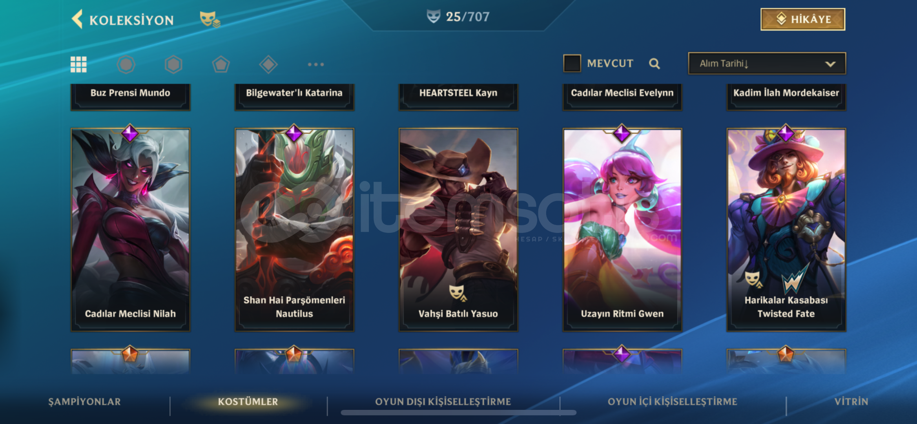Go back using the Koleksiyon arrow

pyautogui.click(x=77, y=19)
